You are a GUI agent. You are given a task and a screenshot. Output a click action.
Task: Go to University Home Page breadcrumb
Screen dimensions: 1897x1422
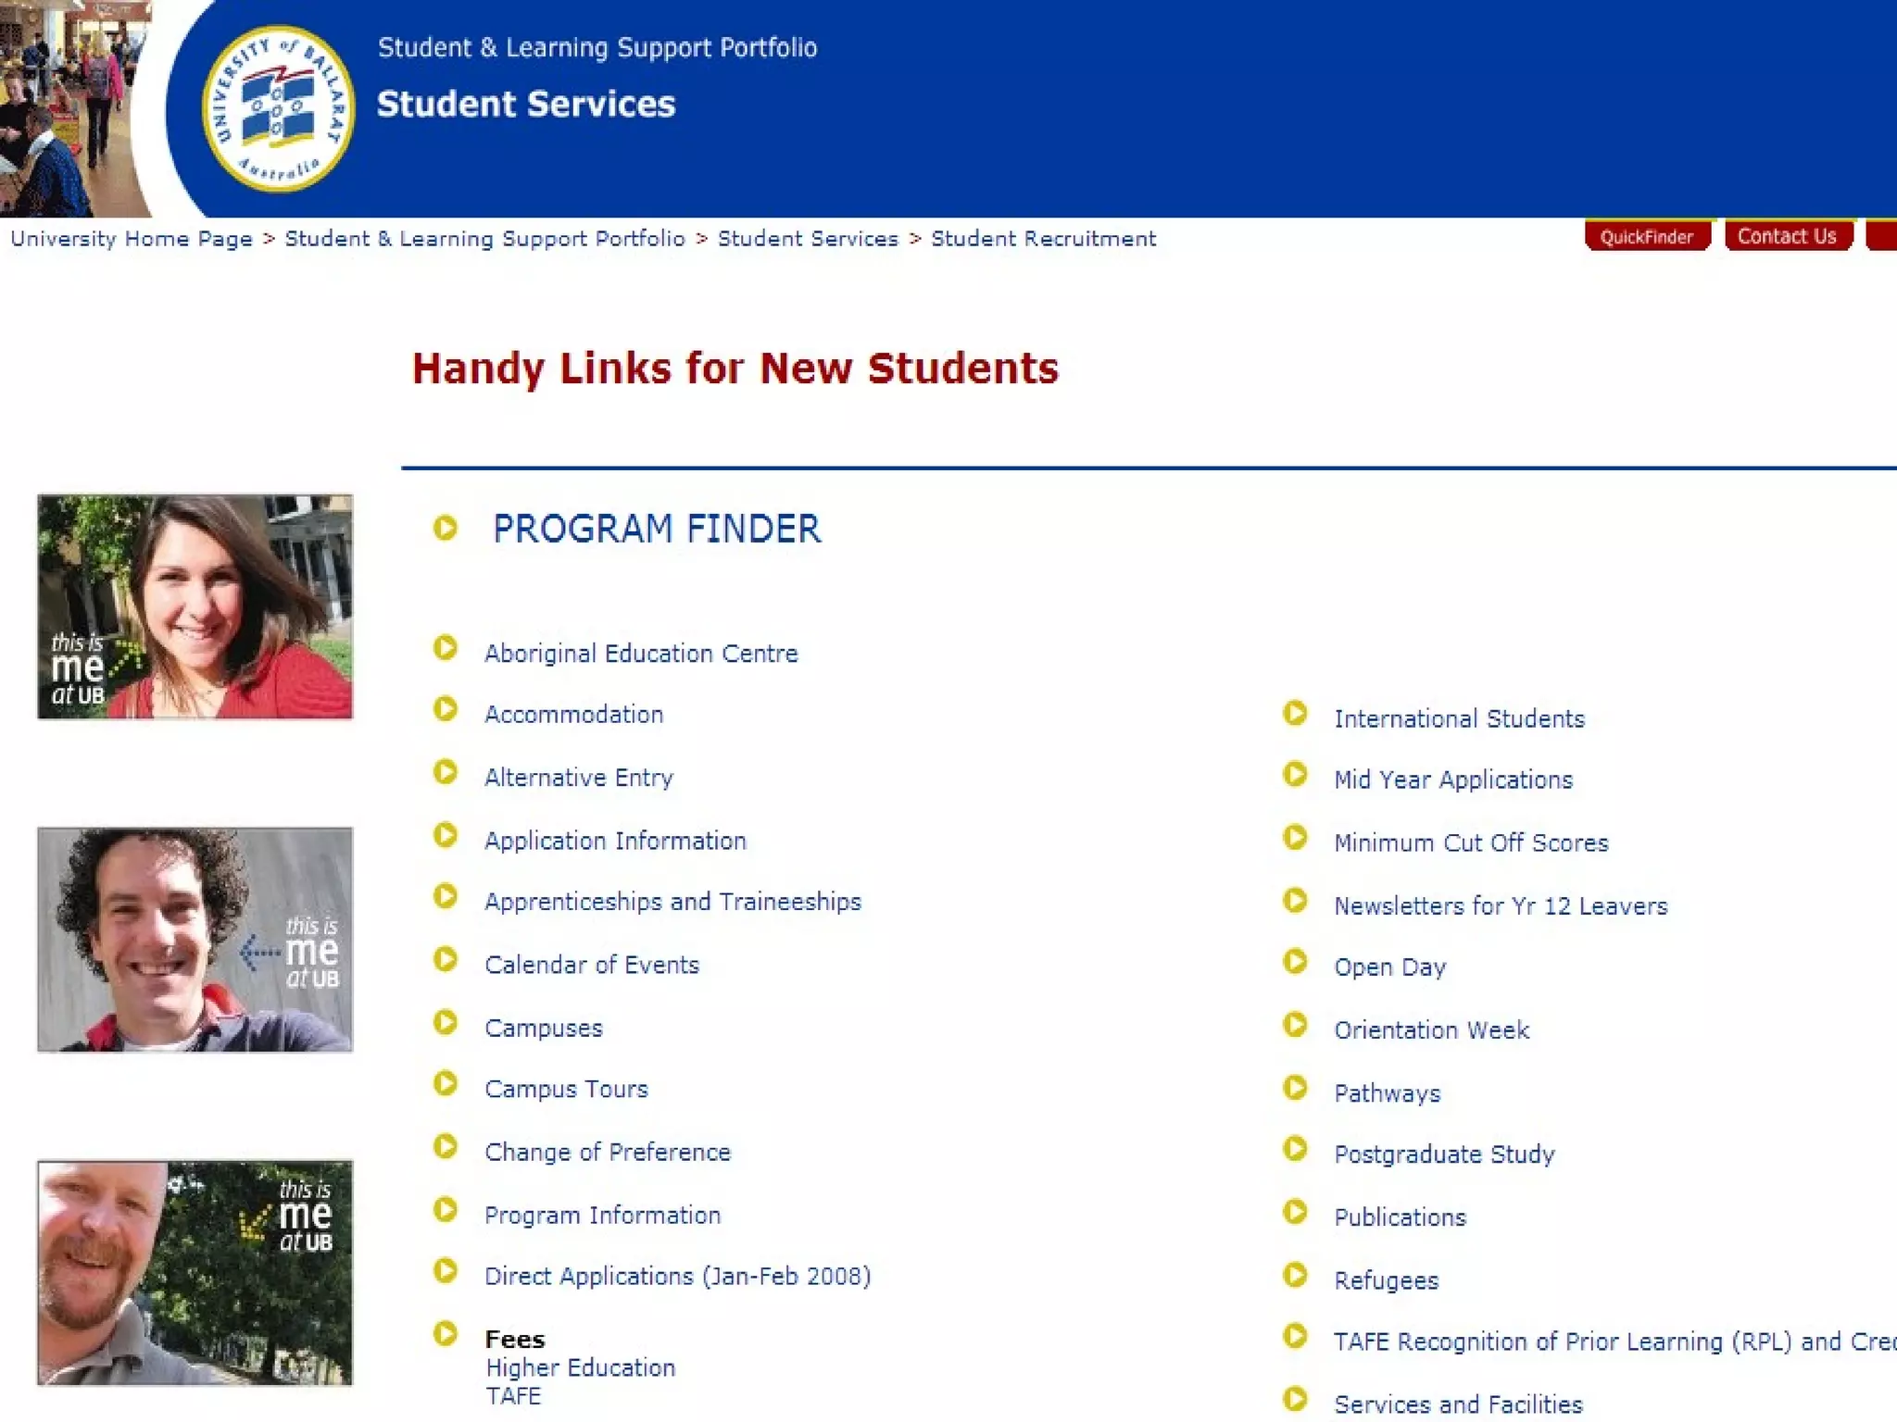(x=132, y=239)
